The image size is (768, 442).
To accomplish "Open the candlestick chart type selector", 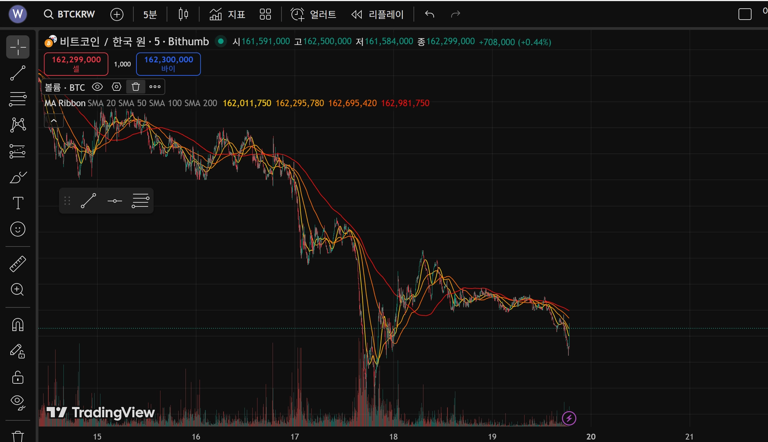I will (183, 14).
